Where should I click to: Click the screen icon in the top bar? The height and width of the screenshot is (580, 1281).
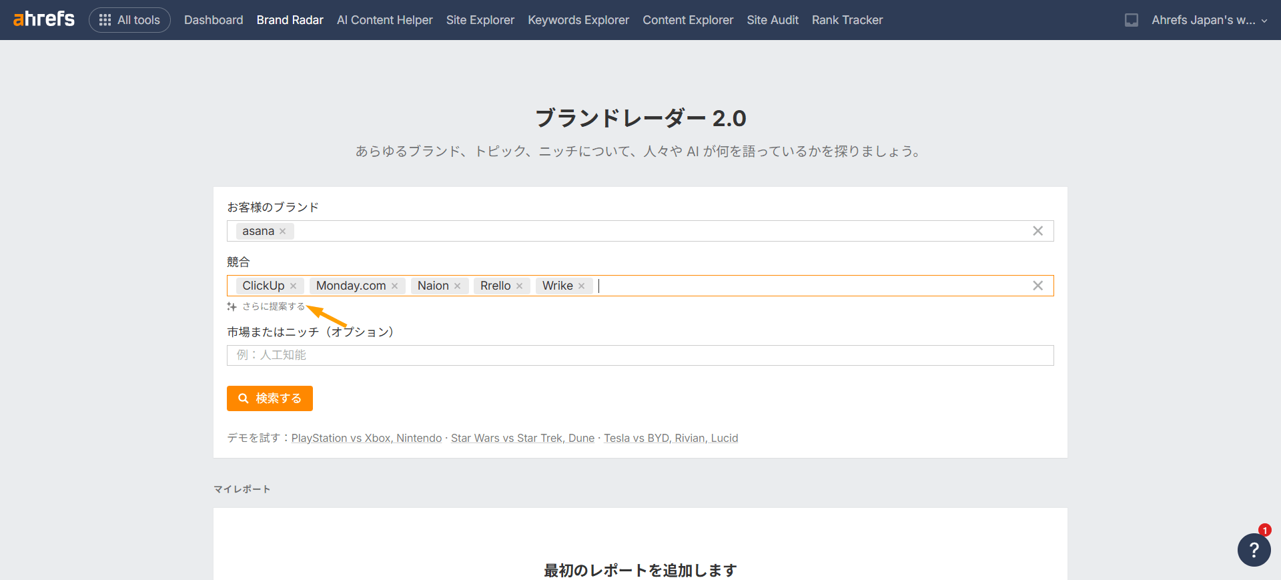[x=1132, y=20]
